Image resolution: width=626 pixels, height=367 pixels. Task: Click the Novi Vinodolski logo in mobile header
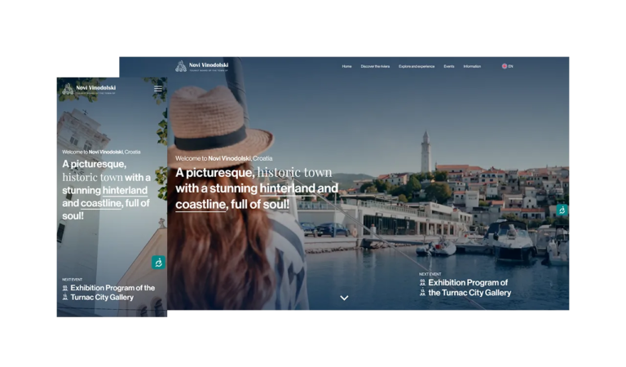89,89
